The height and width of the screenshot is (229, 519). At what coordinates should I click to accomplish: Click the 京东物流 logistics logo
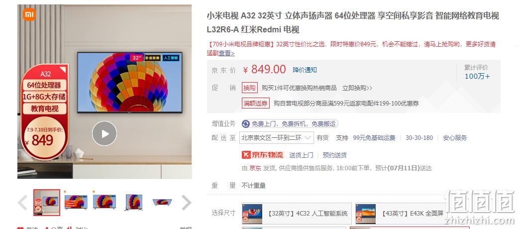point(263,154)
